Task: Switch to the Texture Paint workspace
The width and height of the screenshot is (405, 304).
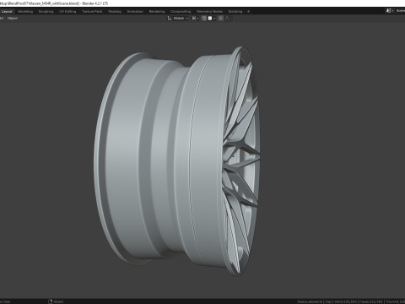Action: [92, 12]
